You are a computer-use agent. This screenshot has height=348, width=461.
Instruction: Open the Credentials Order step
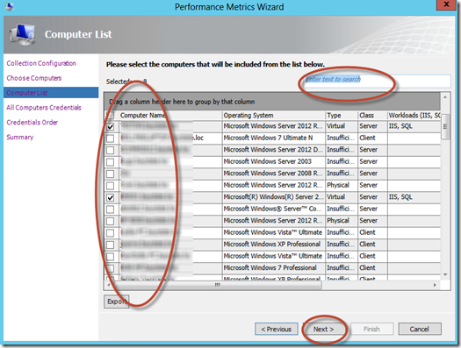coord(32,123)
